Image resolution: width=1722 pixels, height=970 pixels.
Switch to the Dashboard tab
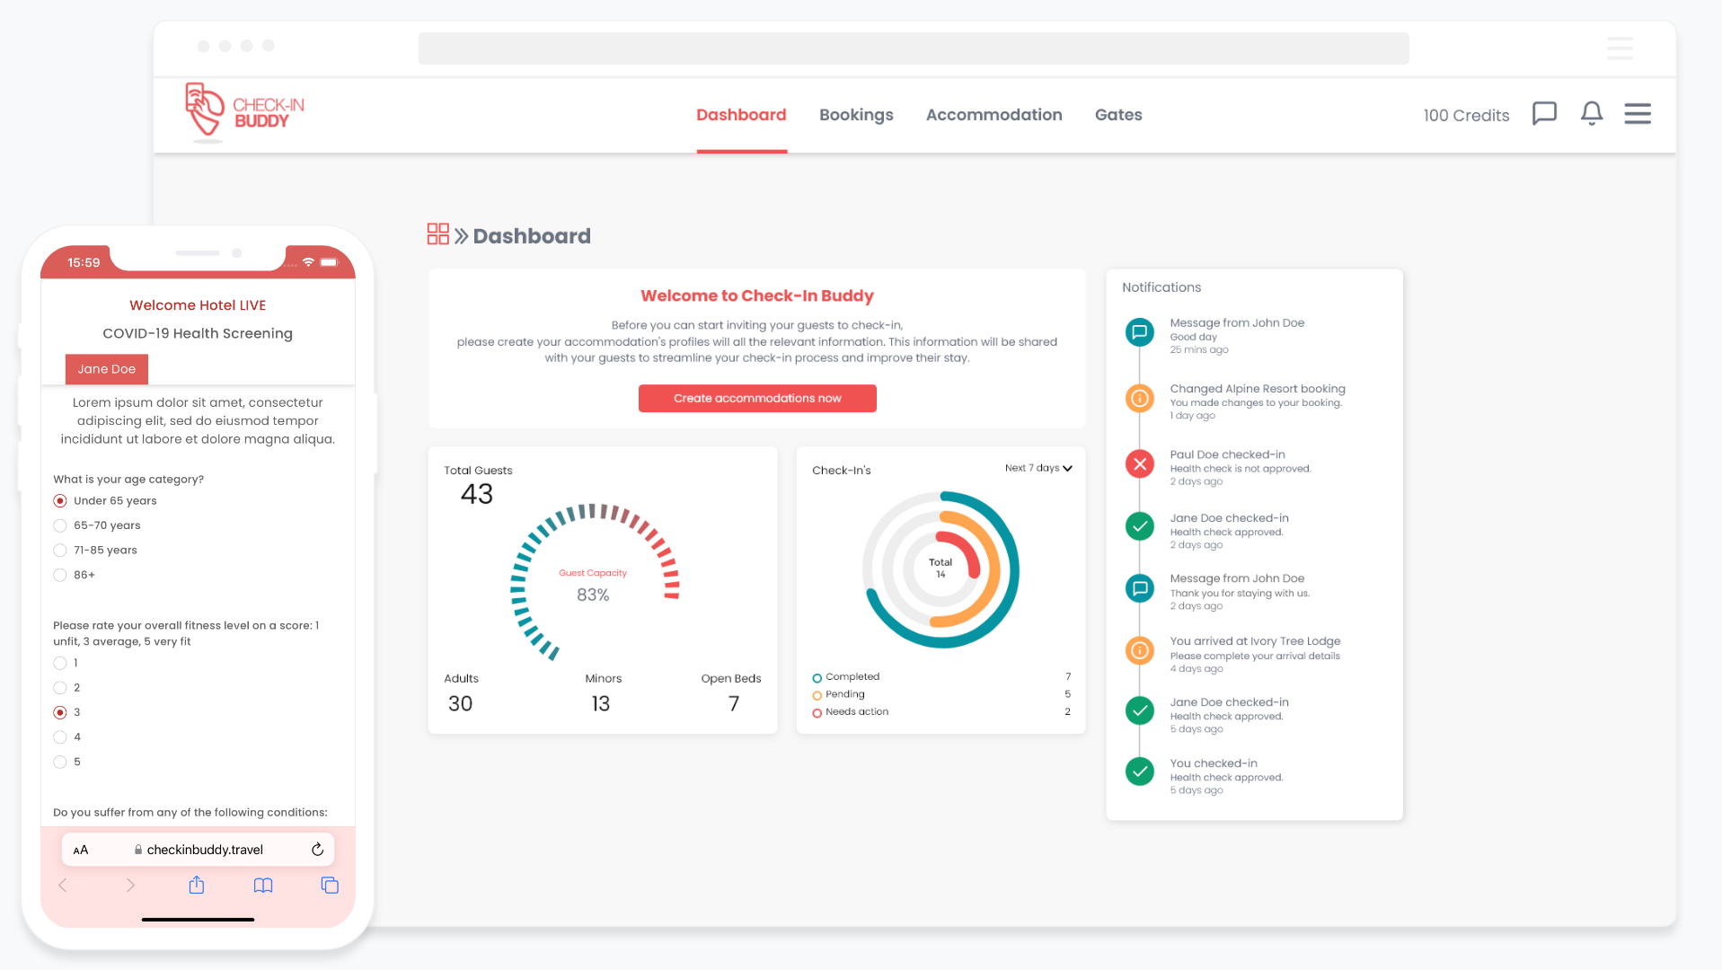pyautogui.click(x=741, y=115)
